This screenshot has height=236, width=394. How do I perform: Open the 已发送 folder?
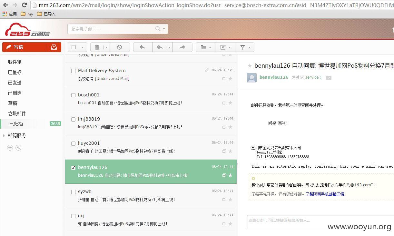point(15,83)
